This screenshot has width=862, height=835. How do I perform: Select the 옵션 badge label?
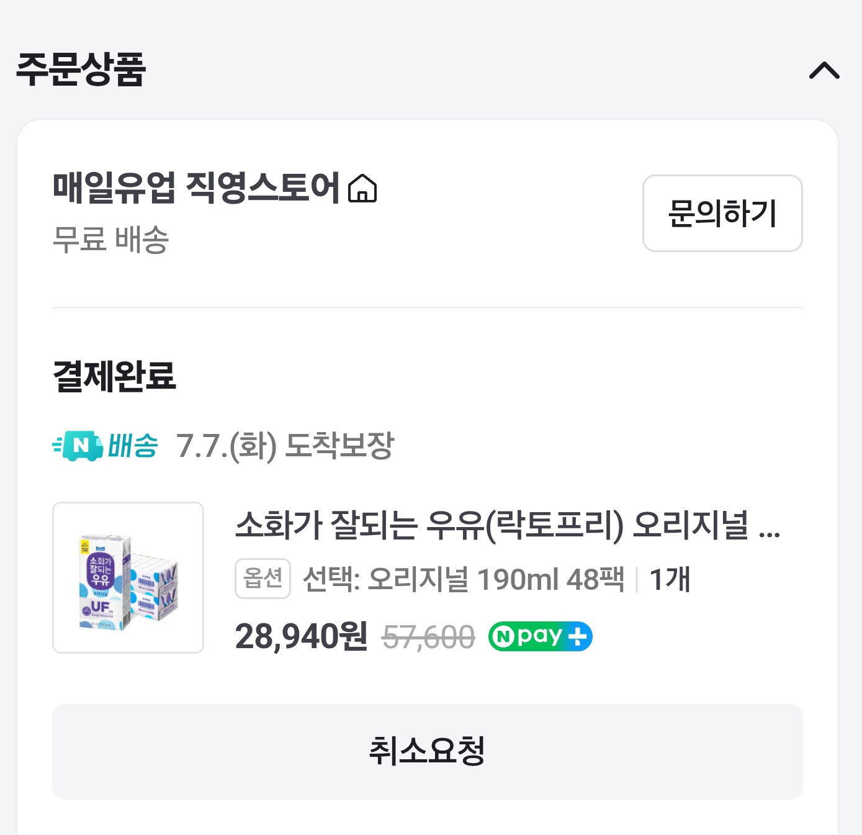263,579
